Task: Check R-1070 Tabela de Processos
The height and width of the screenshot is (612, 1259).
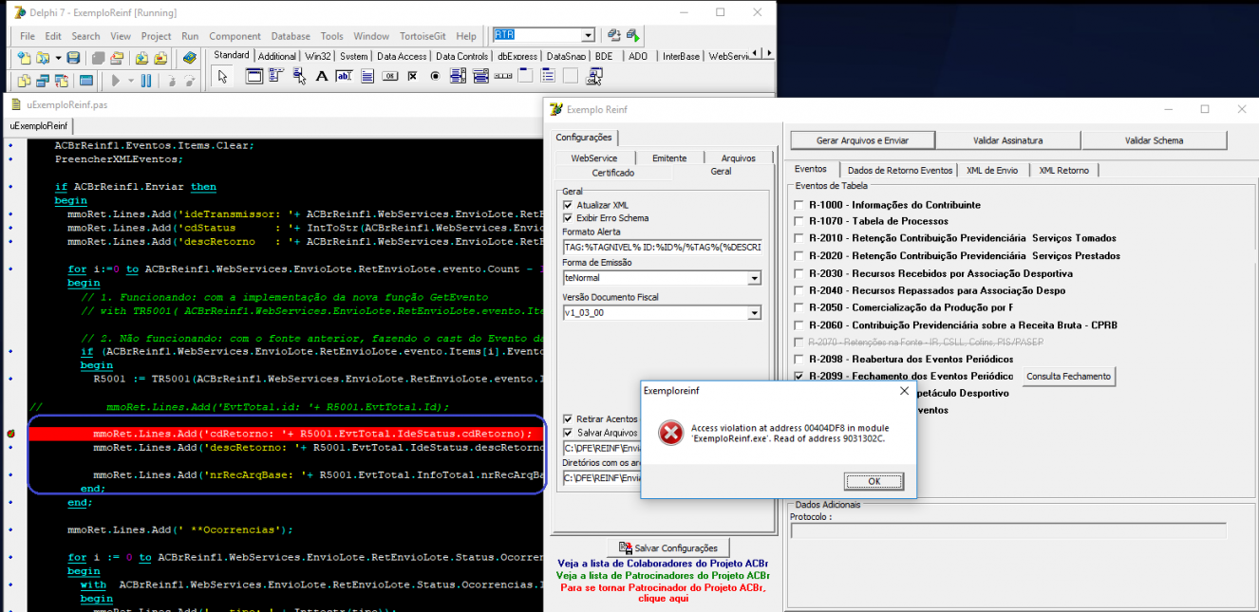Action: (x=799, y=222)
